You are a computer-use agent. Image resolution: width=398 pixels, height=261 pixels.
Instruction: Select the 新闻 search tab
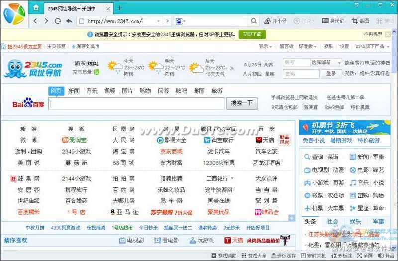(x=74, y=91)
